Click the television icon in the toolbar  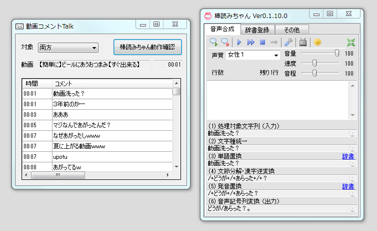(x=303, y=43)
